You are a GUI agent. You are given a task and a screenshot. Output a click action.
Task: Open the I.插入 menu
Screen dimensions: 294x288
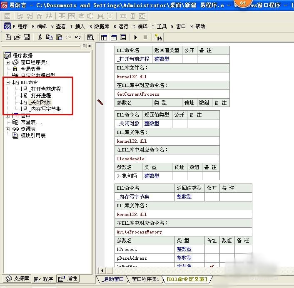(77, 27)
